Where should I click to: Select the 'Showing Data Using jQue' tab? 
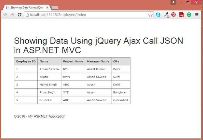tap(27, 7)
